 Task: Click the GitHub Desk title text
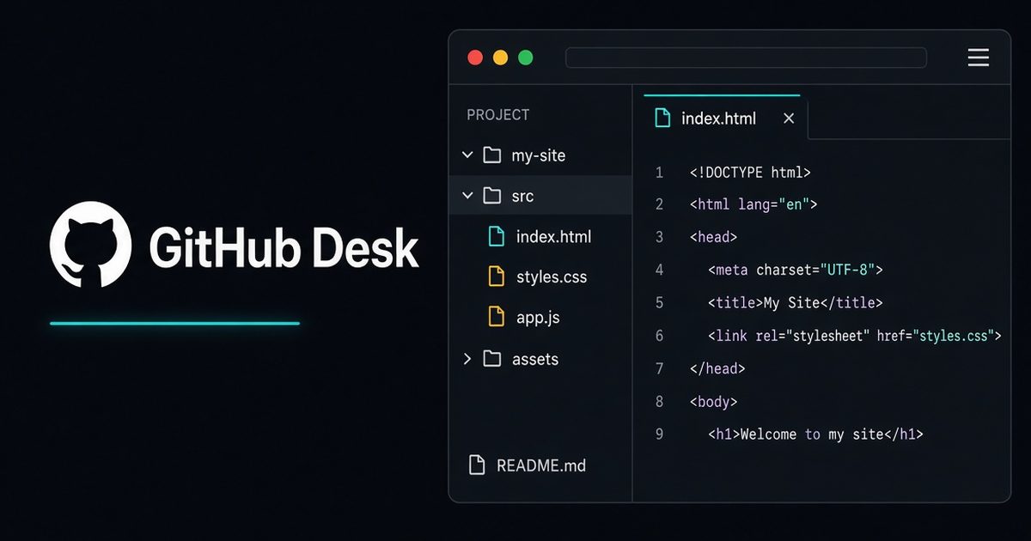[x=284, y=247]
